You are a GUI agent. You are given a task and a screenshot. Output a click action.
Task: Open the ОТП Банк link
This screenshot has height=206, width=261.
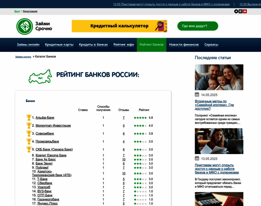(45, 195)
